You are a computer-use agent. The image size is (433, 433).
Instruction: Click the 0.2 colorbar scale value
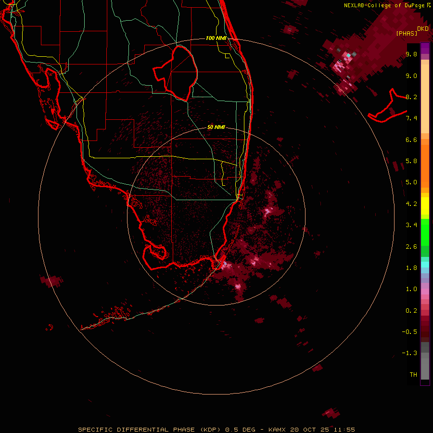(411, 311)
